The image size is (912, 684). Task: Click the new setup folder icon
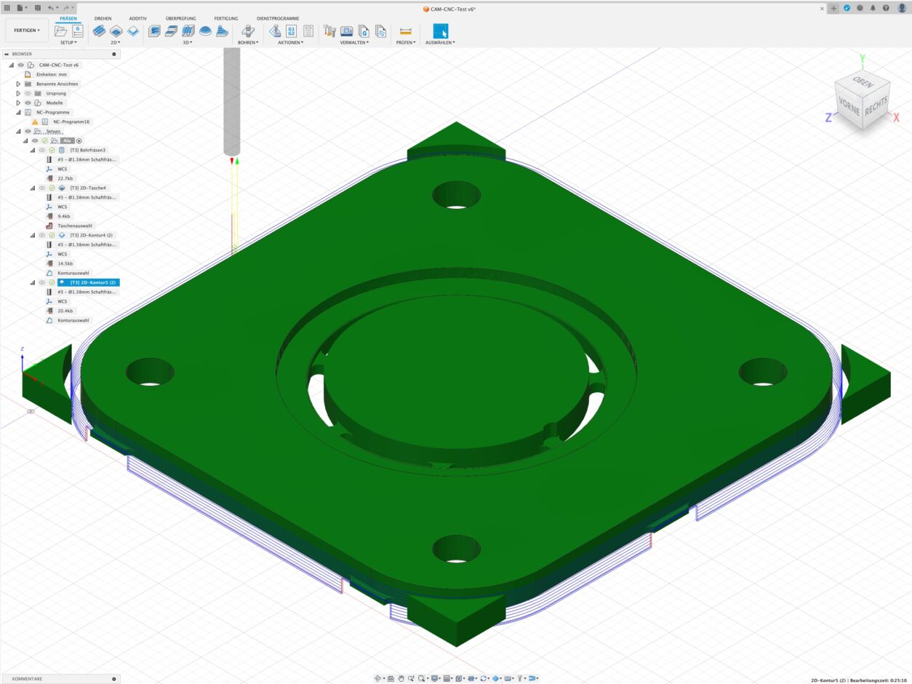61,31
